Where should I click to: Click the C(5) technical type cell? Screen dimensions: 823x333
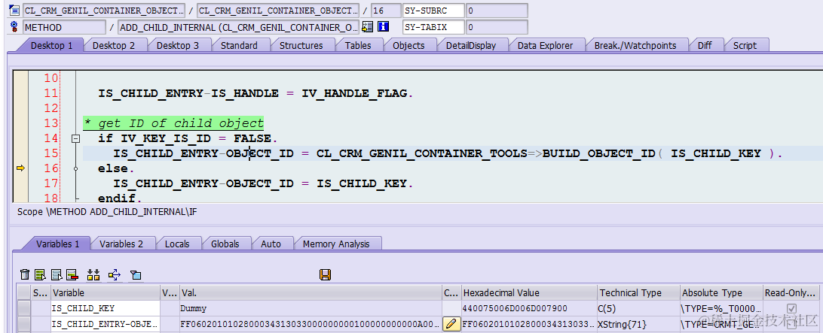(638, 308)
